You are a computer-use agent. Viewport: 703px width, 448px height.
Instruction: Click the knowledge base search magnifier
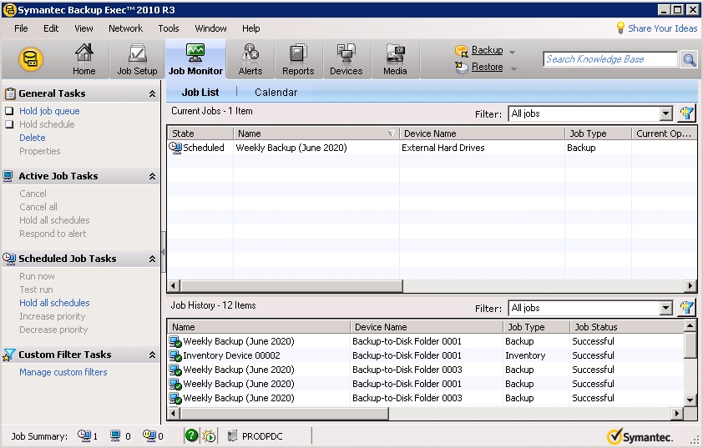click(x=689, y=59)
